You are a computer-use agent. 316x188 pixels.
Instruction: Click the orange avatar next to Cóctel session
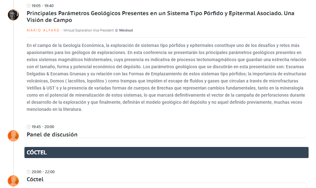pos(13,181)
